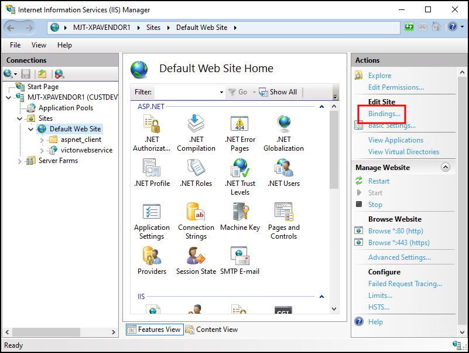This screenshot has width=469, height=353.
Task: Open the .NET Authorization Rules feature icon
Action: click(x=152, y=124)
